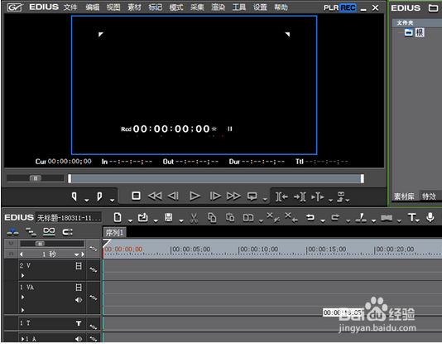The width and height of the screenshot is (442, 344).
Task: Toggle insert/overwrite mode icon
Action: [x=12, y=232]
